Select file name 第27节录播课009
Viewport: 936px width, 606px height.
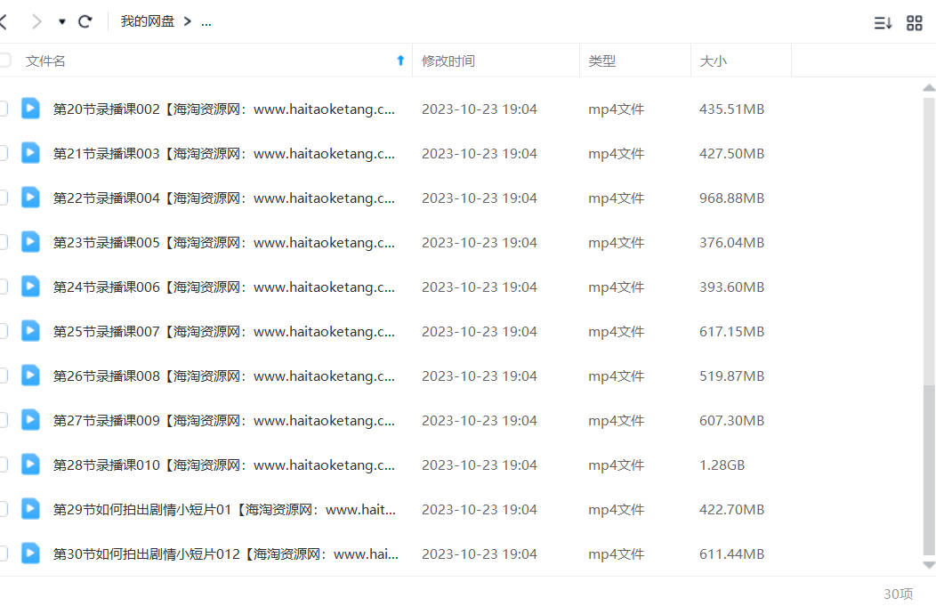(224, 421)
